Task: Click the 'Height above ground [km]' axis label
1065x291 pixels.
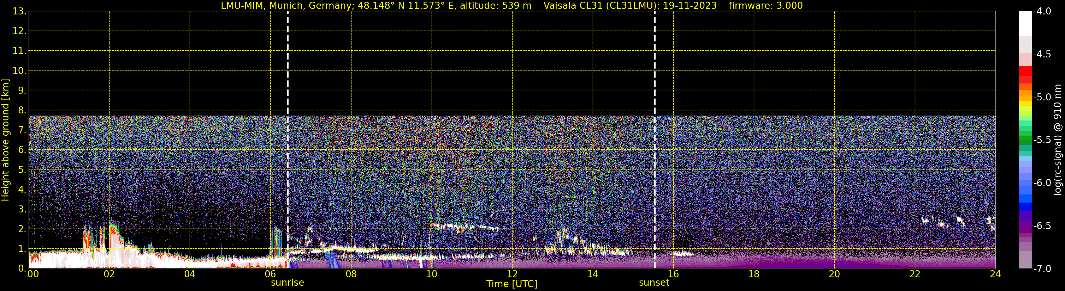Action: click(5, 140)
